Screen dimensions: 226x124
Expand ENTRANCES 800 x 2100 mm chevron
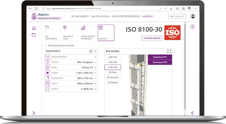click(x=96, y=78)
